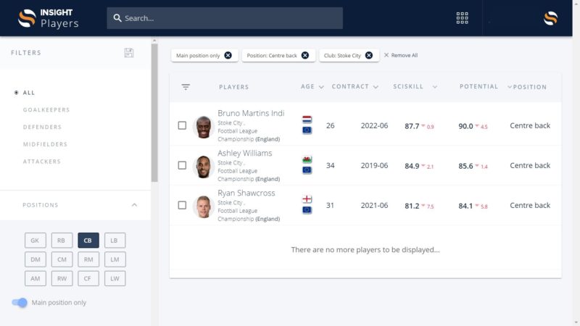
Task: Toggle LM position filter
Action: [x=115, y=259]
